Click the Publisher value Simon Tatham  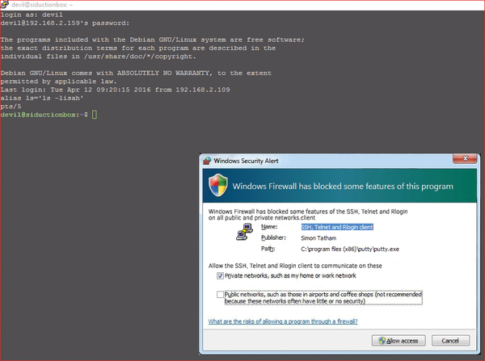point(318,238)
